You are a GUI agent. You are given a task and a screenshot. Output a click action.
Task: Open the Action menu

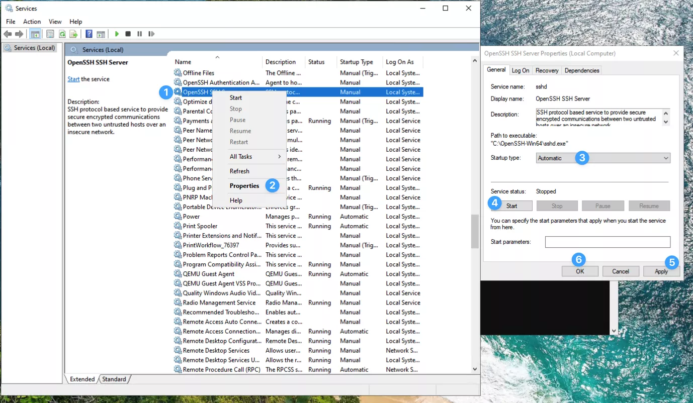point(32,22)
